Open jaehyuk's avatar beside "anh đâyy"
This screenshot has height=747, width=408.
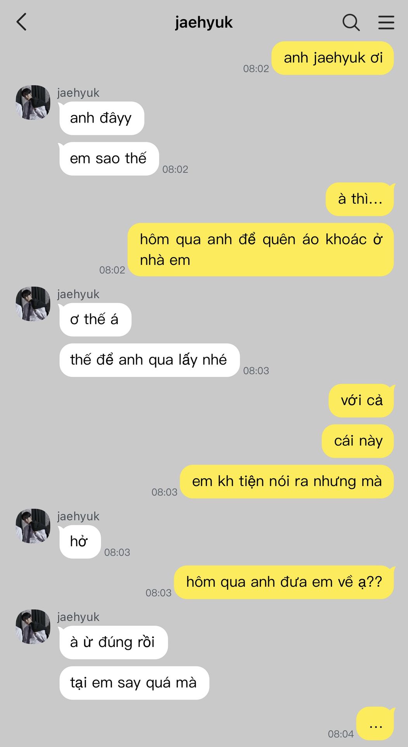tap(33, 102)
